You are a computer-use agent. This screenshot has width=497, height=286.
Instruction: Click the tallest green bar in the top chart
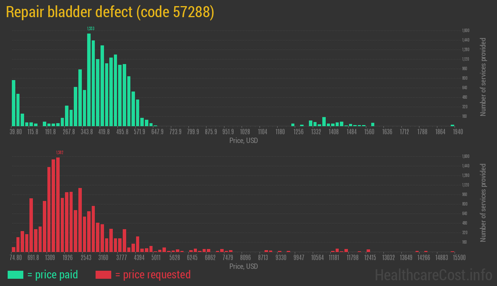click(x=89, y=80)
